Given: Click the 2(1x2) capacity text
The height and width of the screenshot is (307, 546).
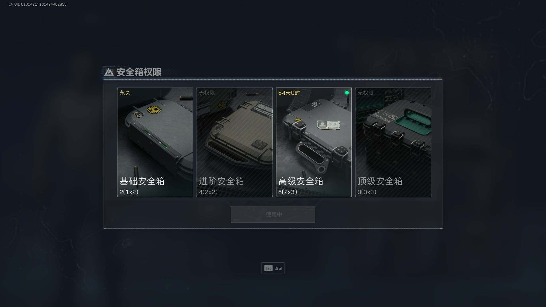Looking at the screenshot, I should click(129, 192).
